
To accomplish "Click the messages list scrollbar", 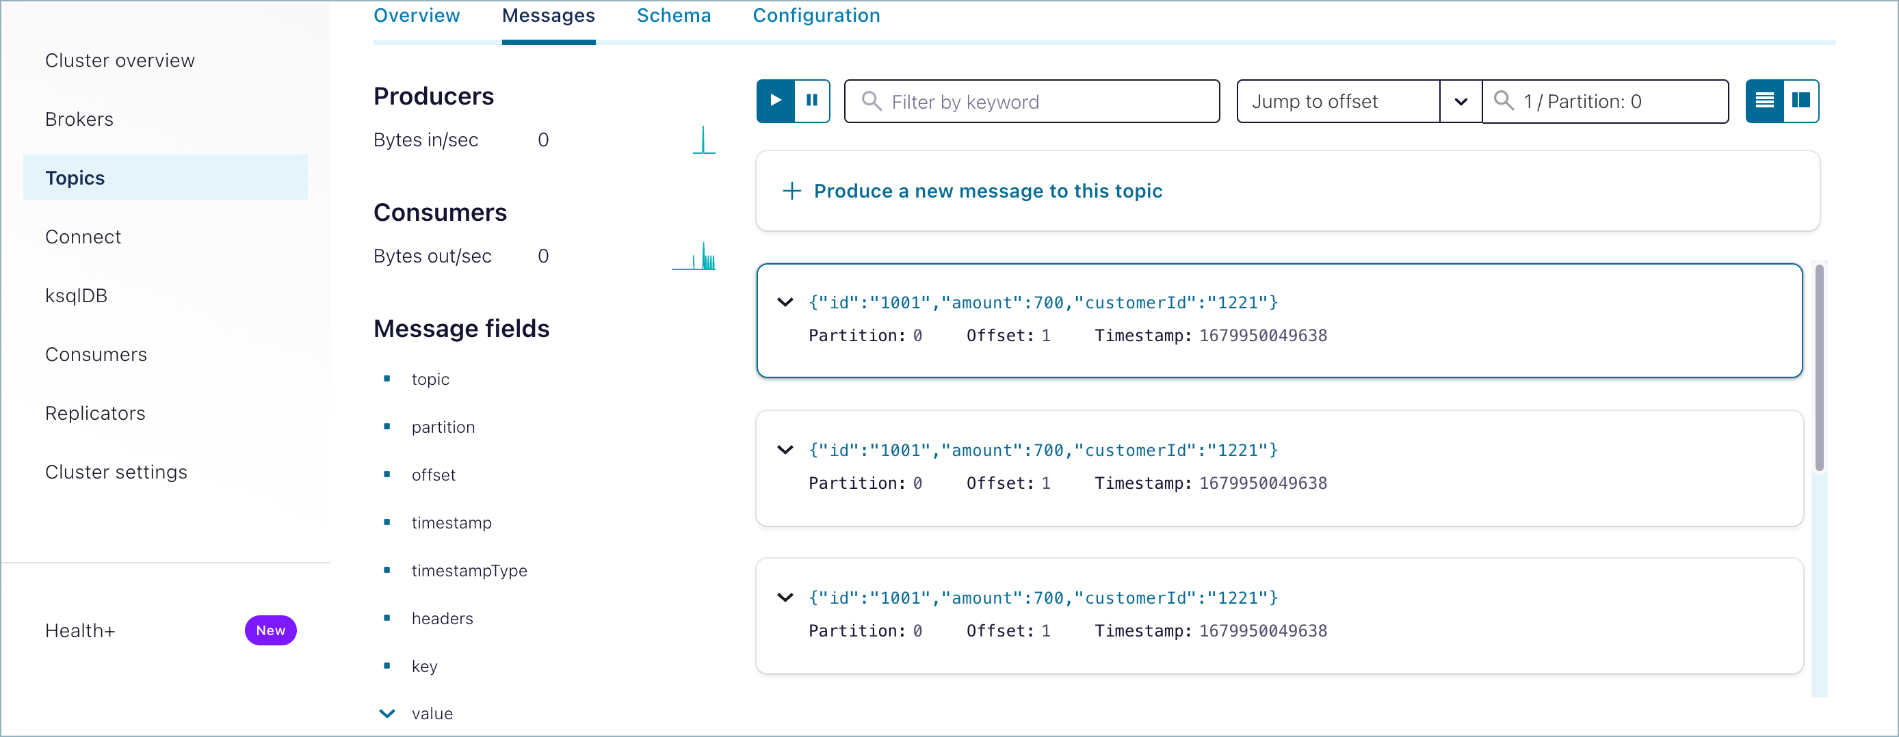I will 1819,368.
